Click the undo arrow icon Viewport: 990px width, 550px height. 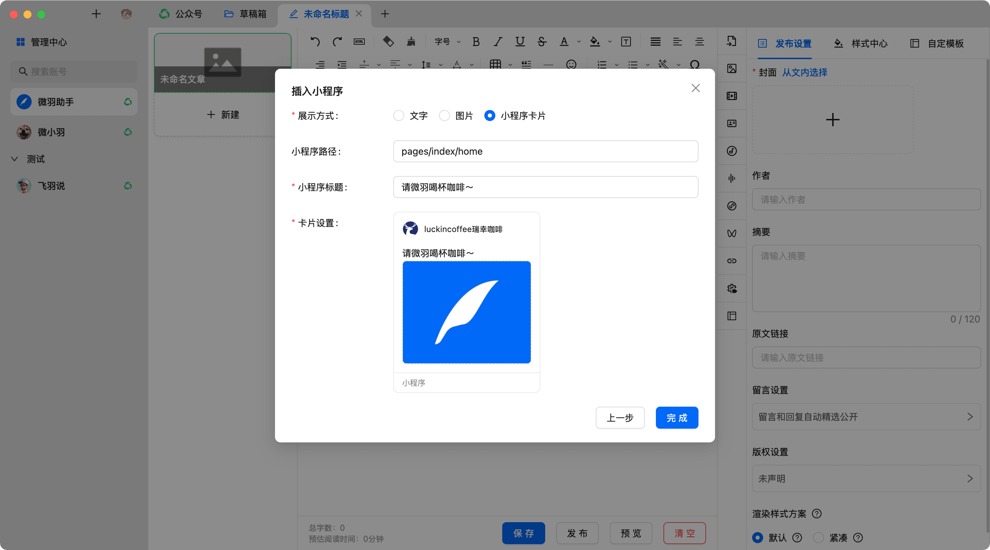(x=315, y=42)
